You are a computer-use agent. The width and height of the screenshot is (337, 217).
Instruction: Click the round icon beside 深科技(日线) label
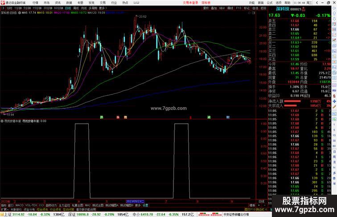coord(20,13)
